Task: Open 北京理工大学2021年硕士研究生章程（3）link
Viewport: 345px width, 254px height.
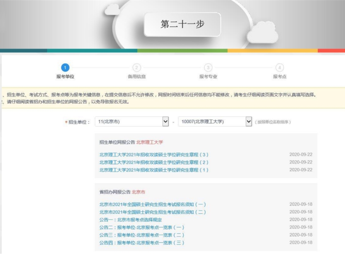Action: pos(153,154)
